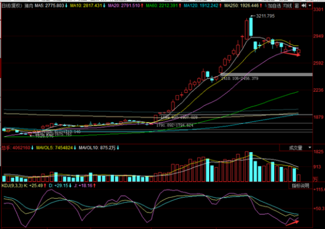Click the KDJ(9,3,3) indicator parameters label

point(12,185)
